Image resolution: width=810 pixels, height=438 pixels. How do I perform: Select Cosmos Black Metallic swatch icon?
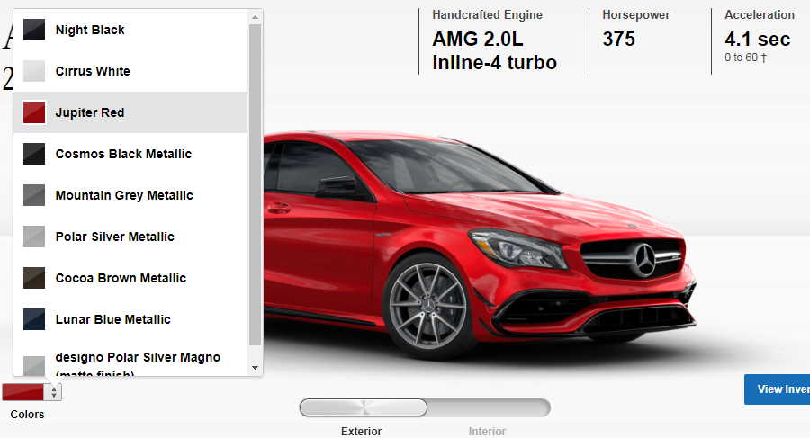point(34,154)
